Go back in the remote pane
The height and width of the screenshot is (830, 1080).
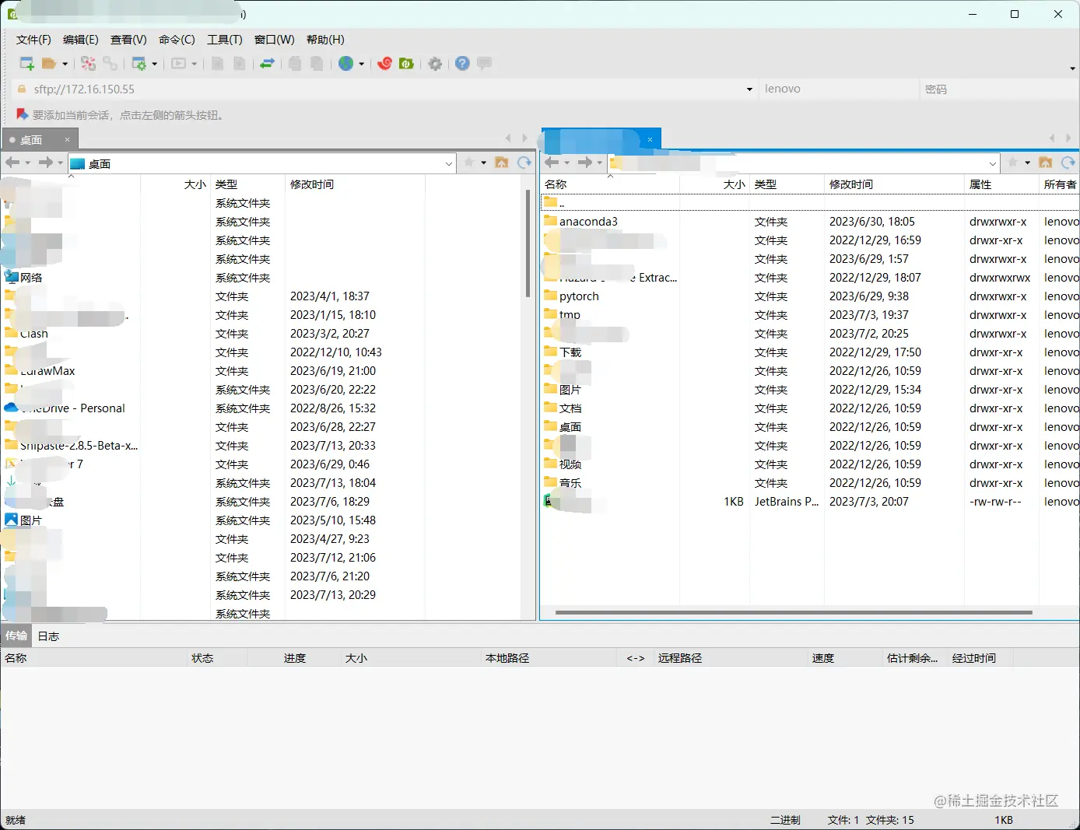(x=552, y=163)
